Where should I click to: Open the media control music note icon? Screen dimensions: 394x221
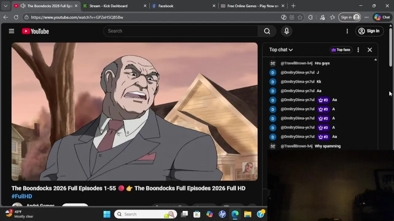coord(322,17)
